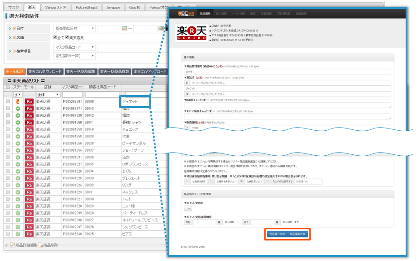Open calendar picker for start date in search conditions
The width and height of the screenshot is (419, 261).
click(x=124, y=29)
